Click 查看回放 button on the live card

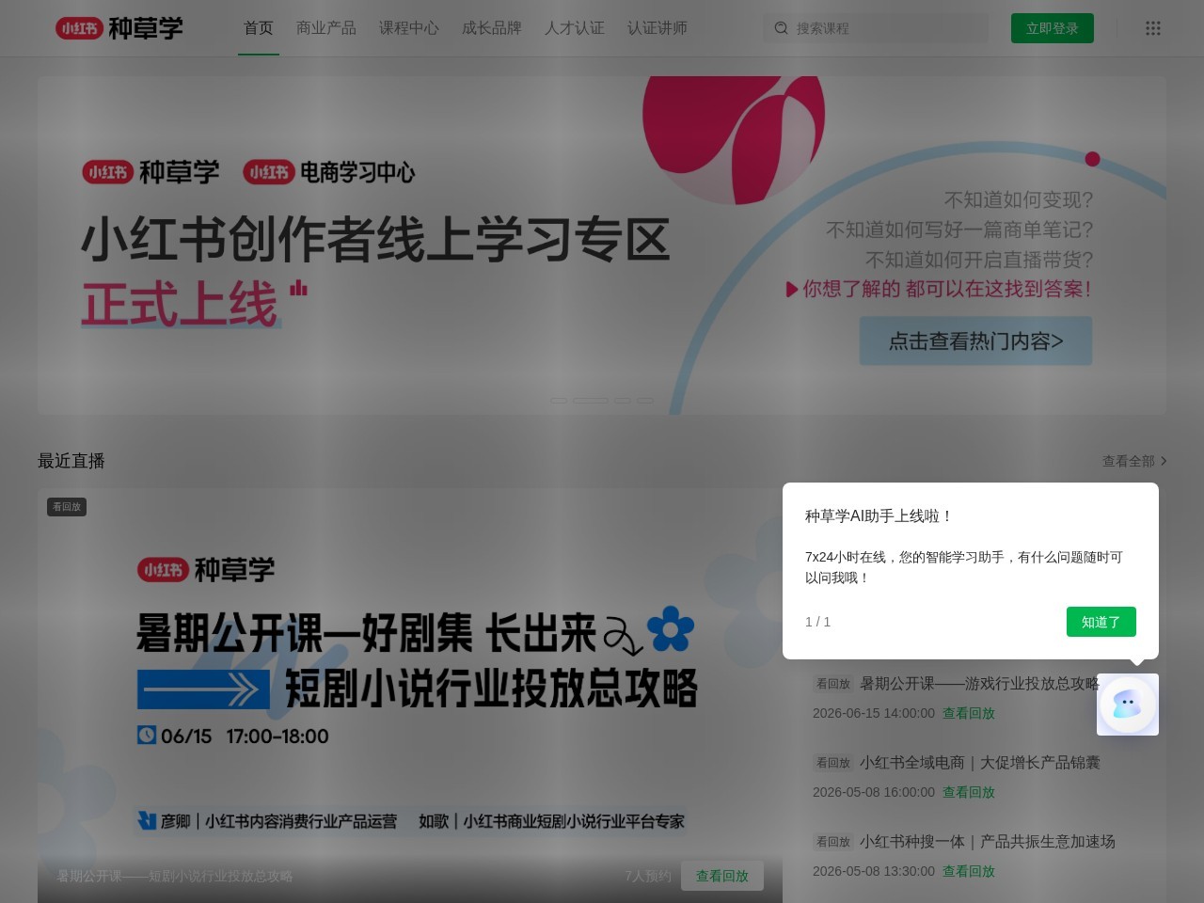pos(722,876)
